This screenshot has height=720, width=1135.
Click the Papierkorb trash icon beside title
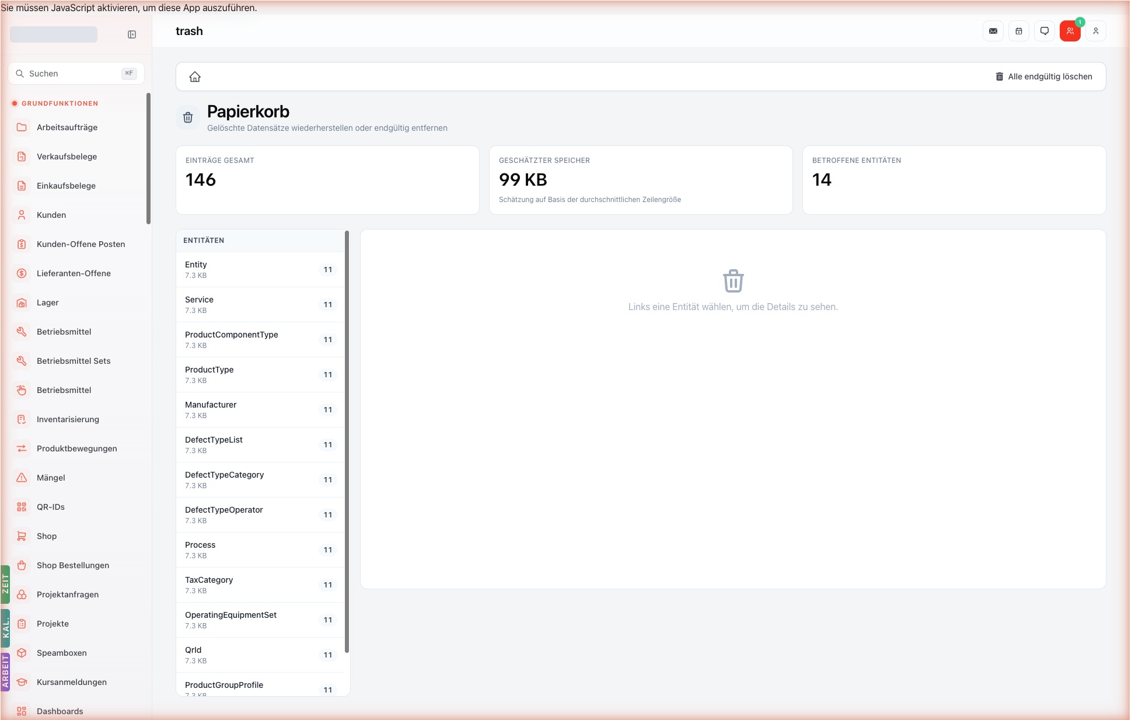(188, 117)
